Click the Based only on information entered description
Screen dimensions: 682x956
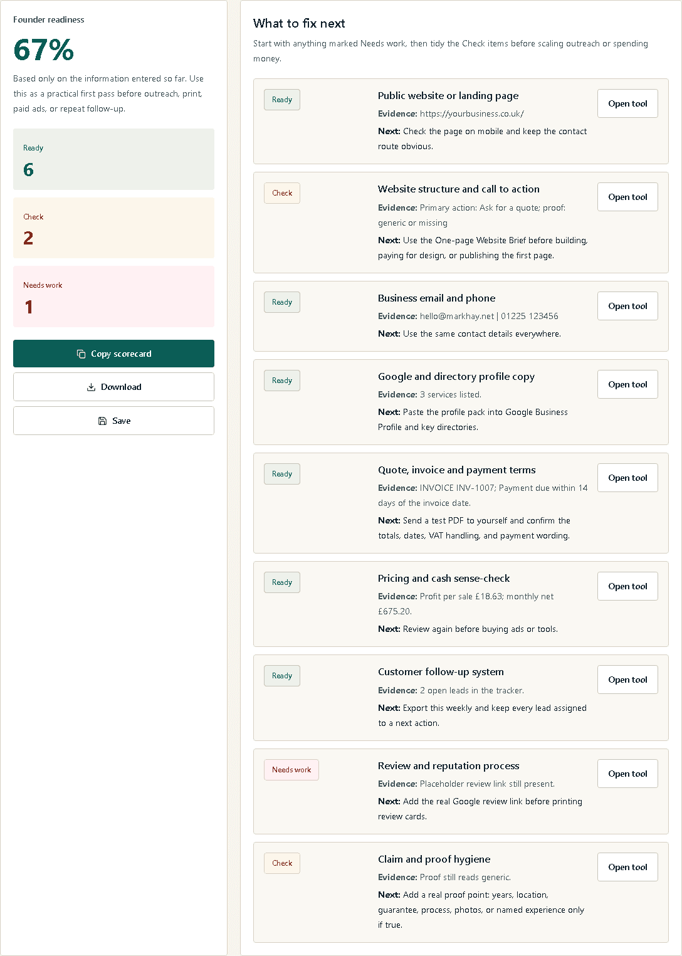pyautogui.click(x=108, y=94)
